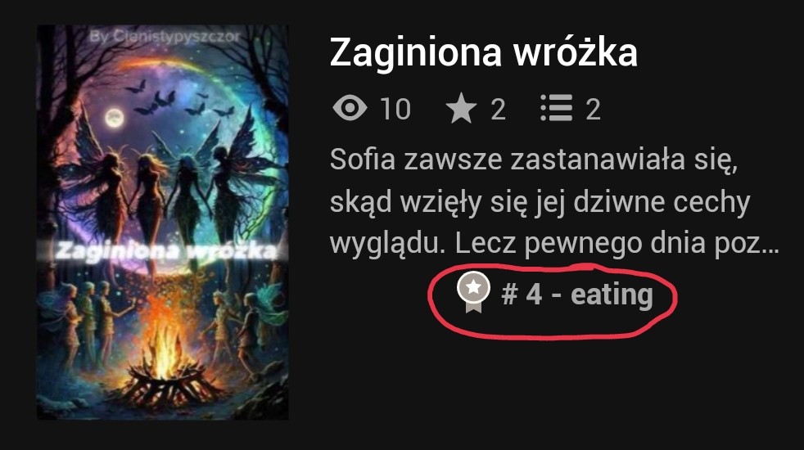Click the By Cienistypyszczor watermark on cover

165,37
